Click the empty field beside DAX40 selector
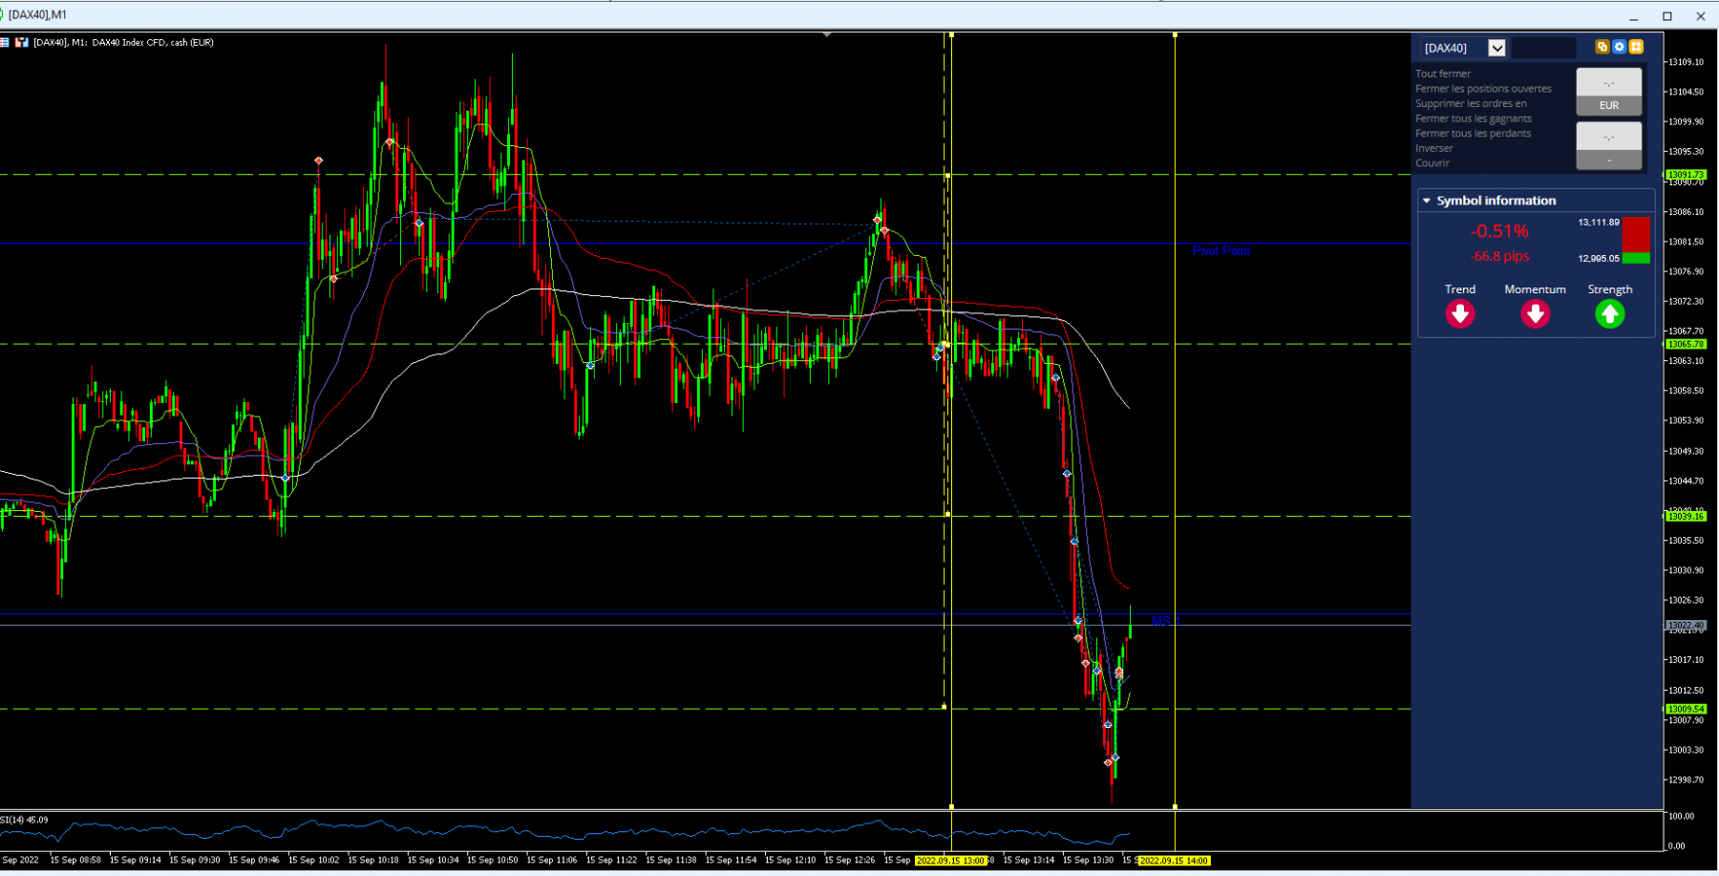Screen dimensions: 1719x876 [x=1543, y=48]
